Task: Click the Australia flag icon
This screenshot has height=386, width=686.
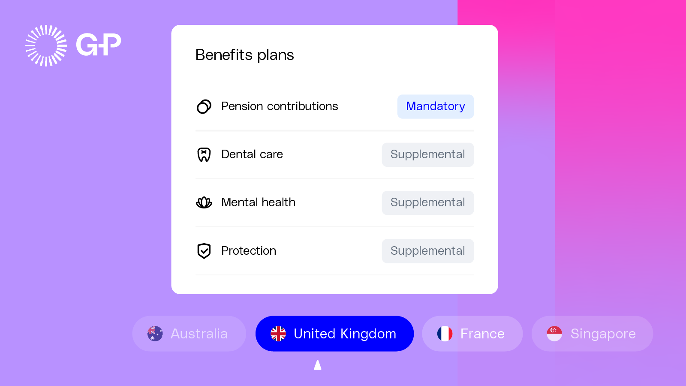Action: click(x=155, y=334)
